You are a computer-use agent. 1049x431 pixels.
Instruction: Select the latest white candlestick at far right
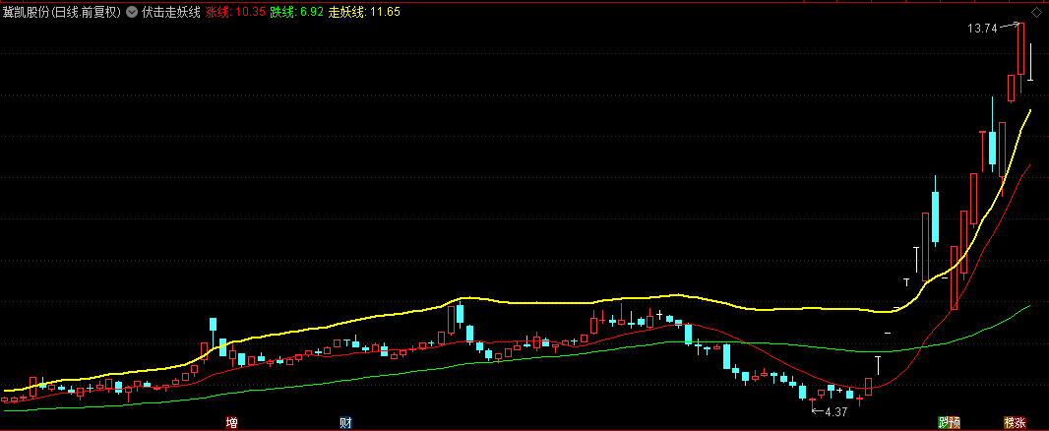coord(1031,62)
